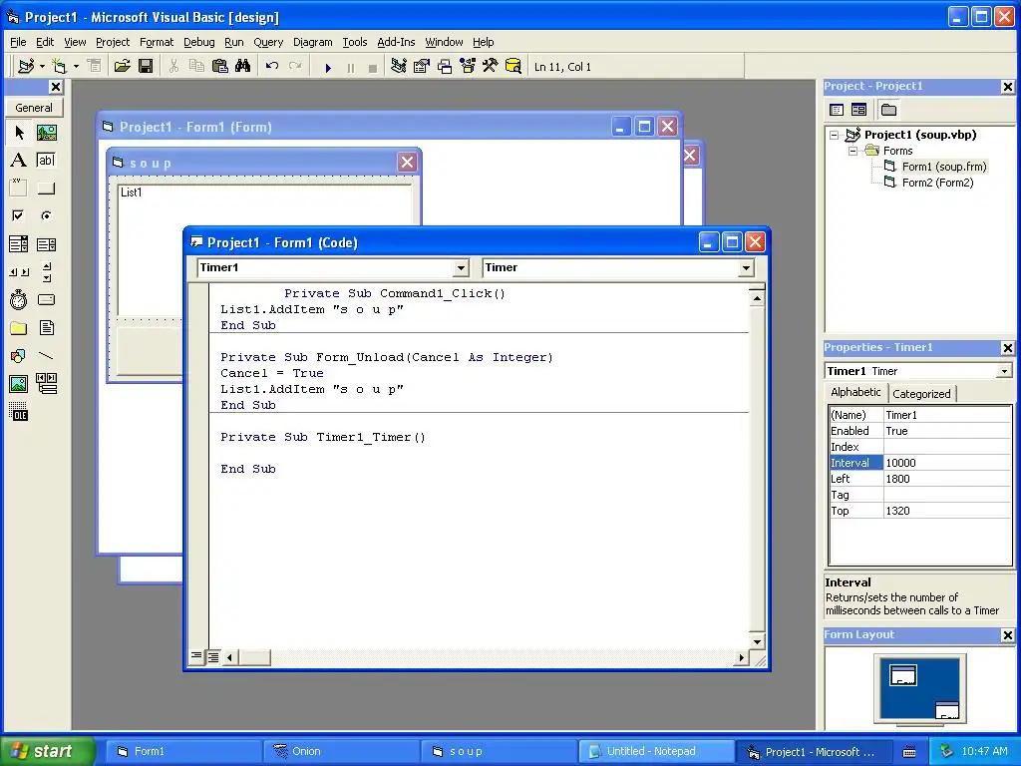Select the OLE control tool
The width and height of the screenshot is (1021, 766).
(19, 412)
